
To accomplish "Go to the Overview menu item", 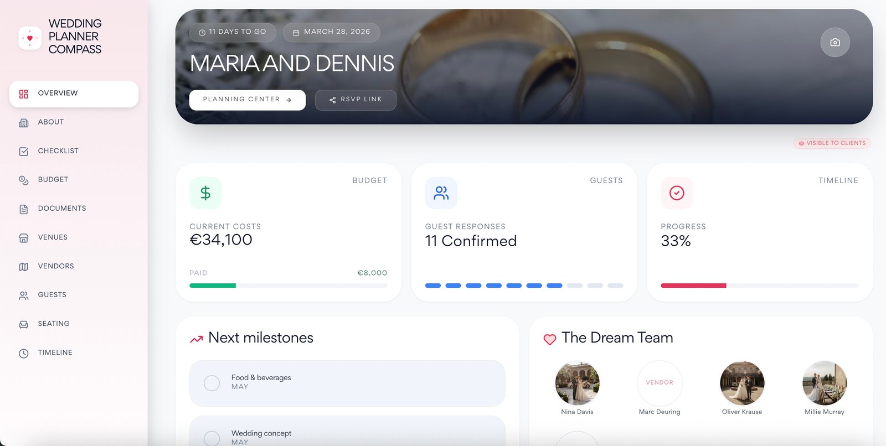I will click(74, 94).
